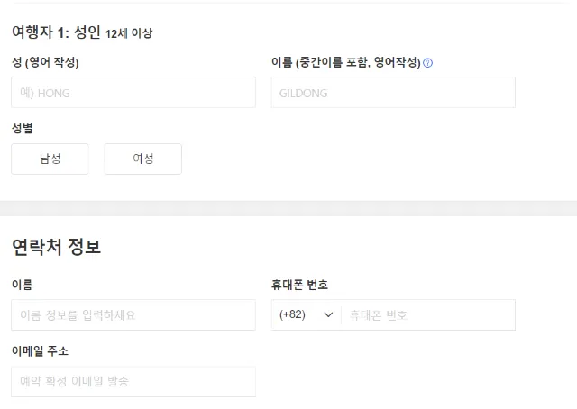Image resolution: width=577 pixels, height=409 pixels.
Task: Click the 성별 label
Action: [23, 129]
